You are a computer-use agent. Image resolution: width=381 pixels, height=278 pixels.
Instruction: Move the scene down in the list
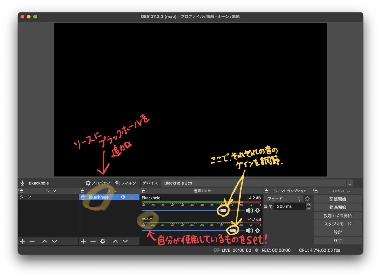54,241
